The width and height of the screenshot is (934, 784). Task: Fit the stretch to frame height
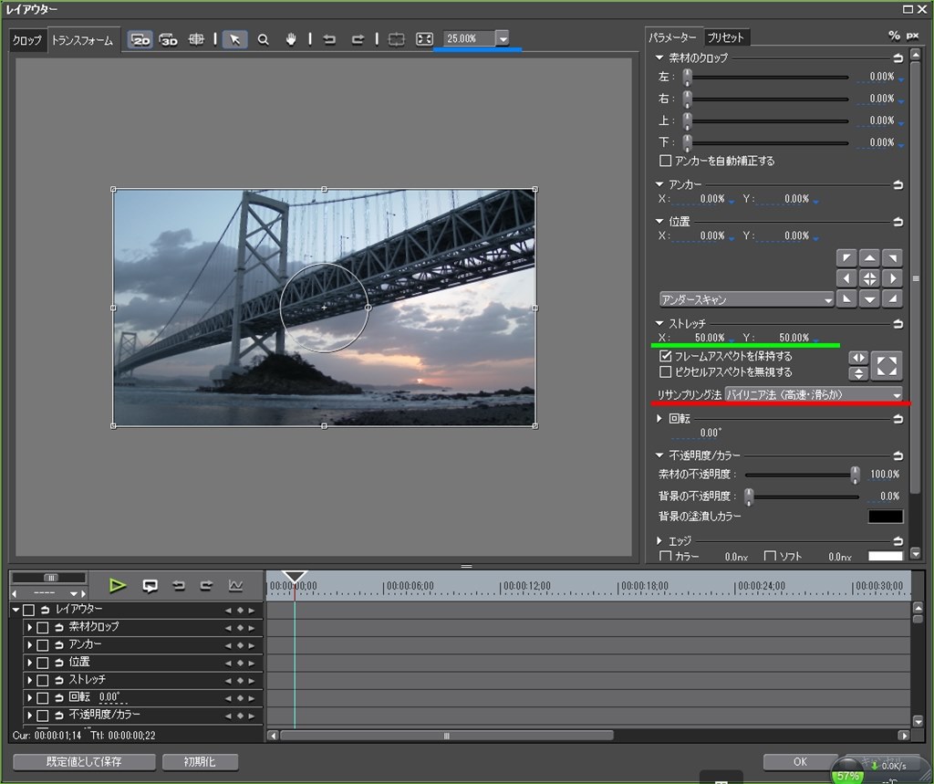858,374
